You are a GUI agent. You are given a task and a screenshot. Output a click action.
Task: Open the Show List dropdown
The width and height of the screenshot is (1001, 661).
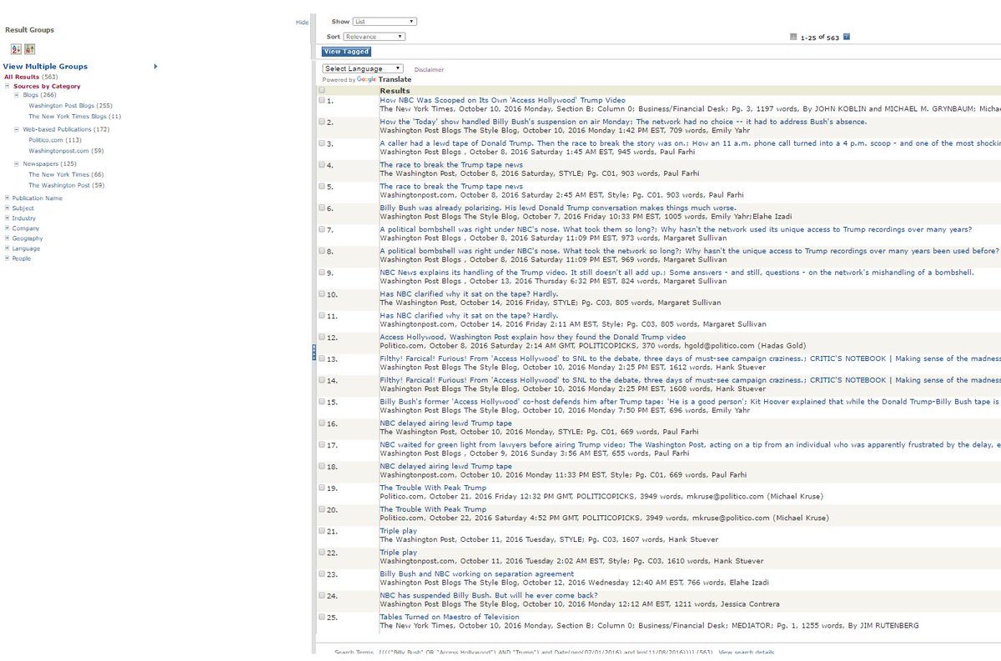coord(385,22)
